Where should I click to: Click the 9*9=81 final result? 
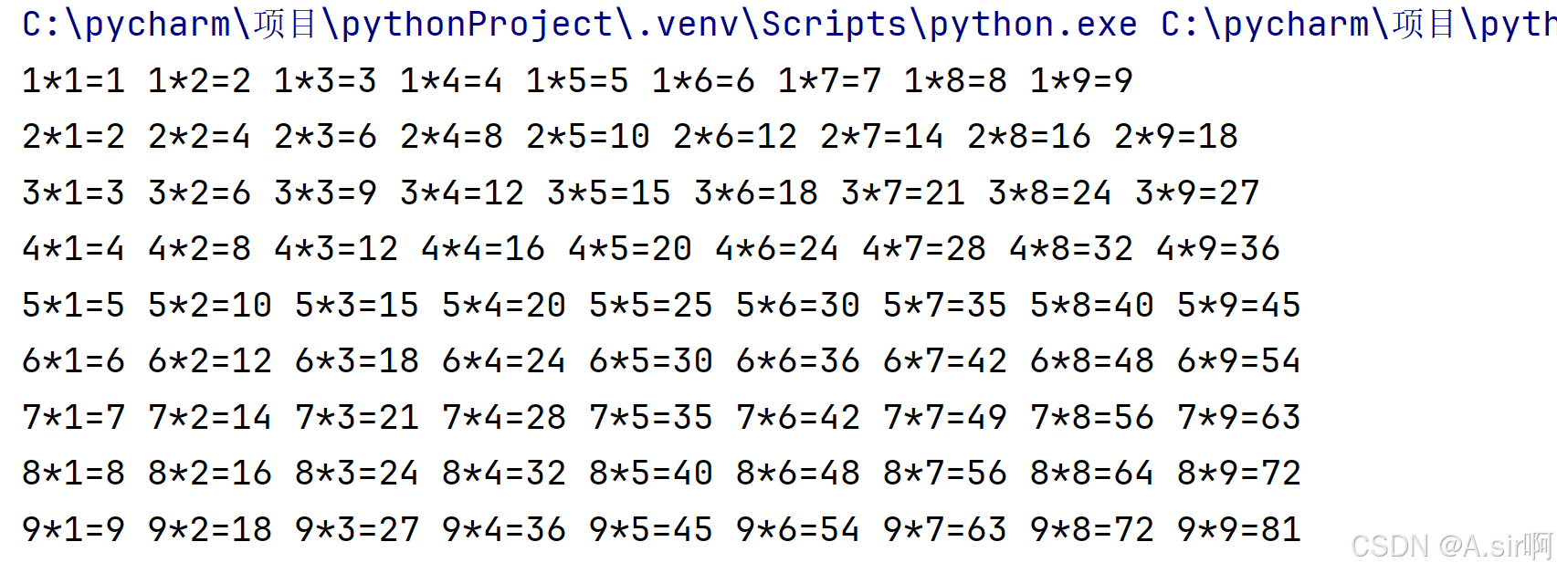click(1239, 530)
